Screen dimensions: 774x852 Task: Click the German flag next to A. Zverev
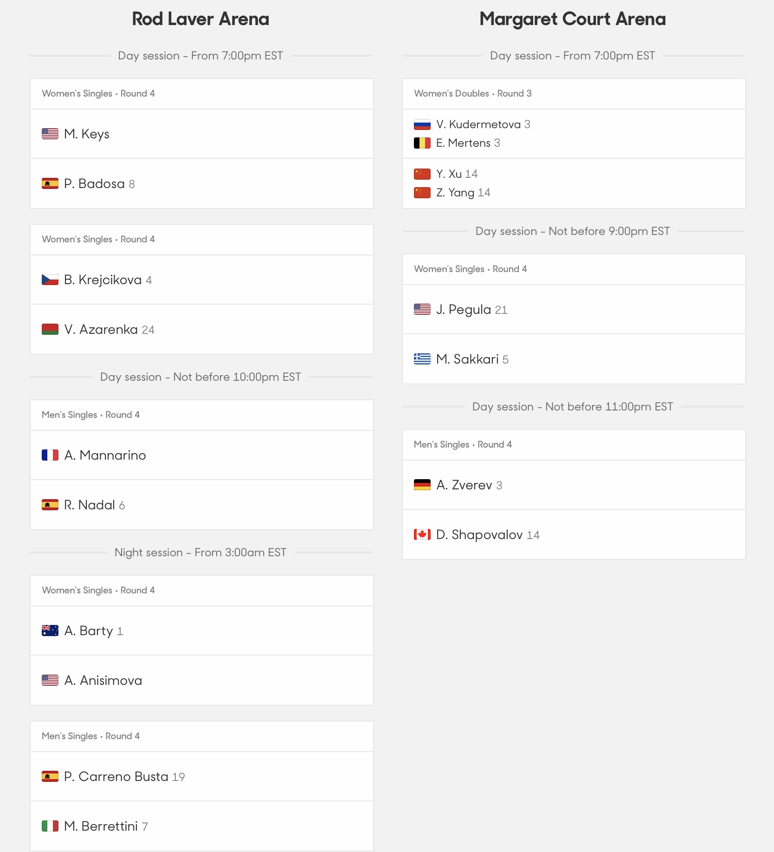tap(422, 485)
